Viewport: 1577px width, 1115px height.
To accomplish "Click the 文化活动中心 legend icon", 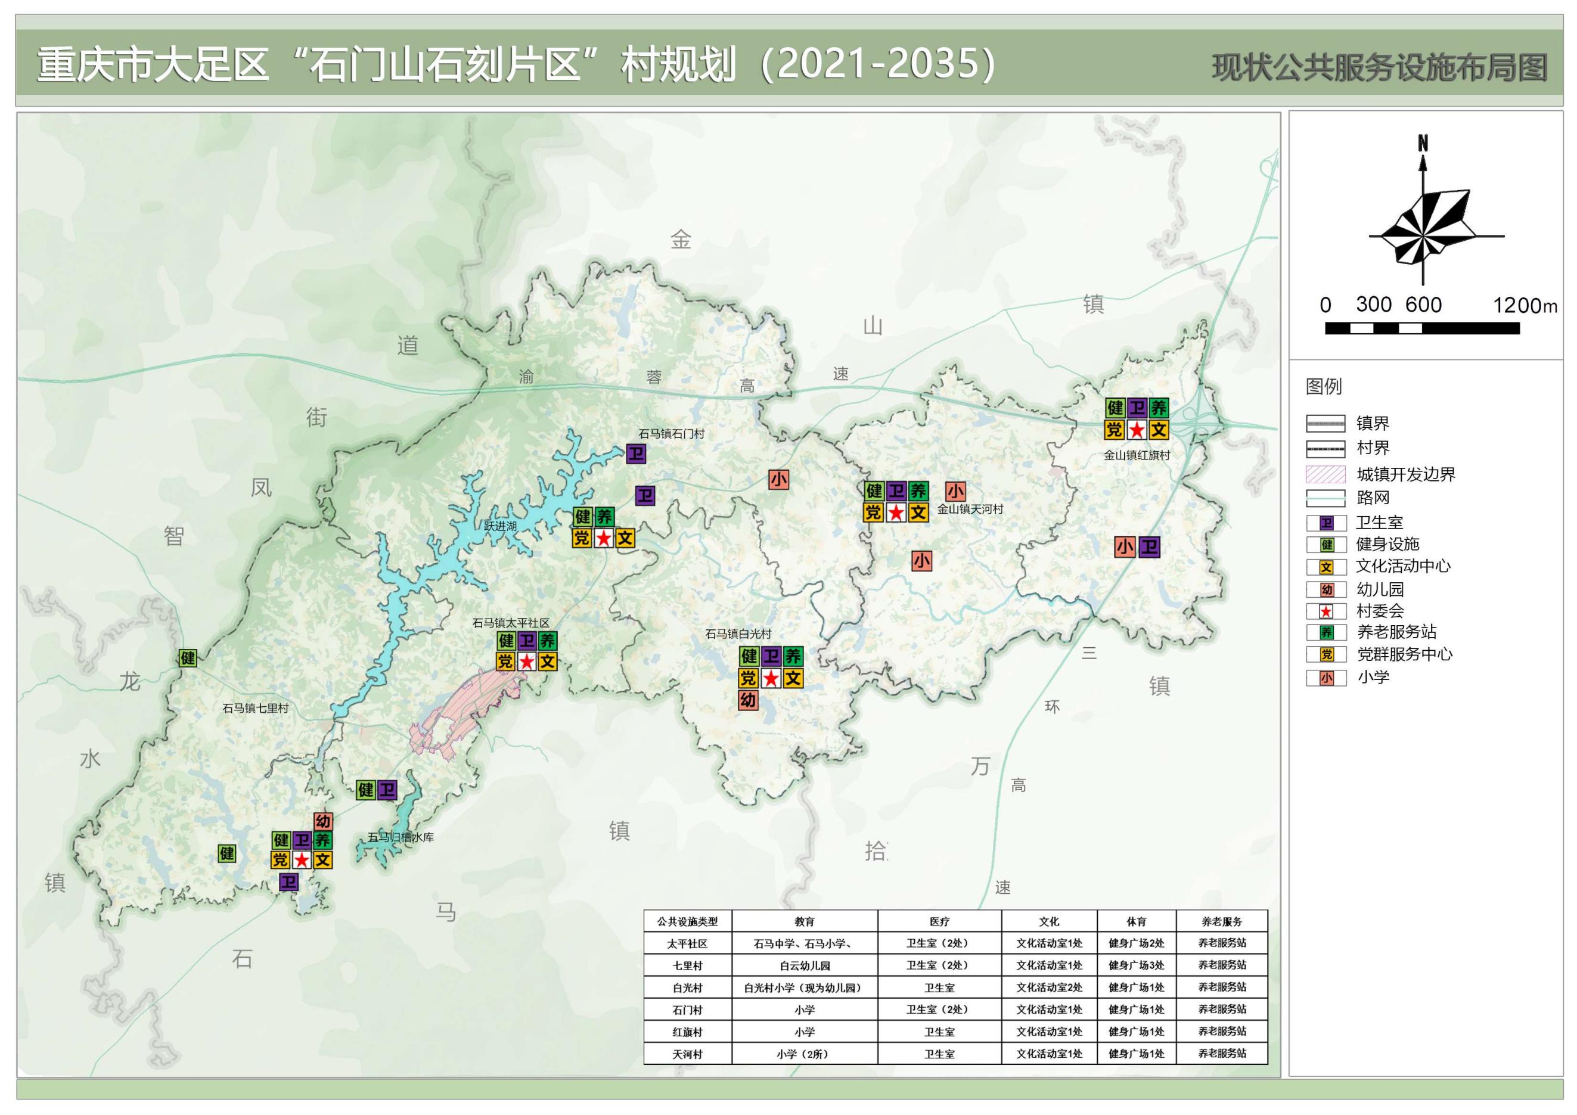I will pyautogui.click(x=1326, y=567).
